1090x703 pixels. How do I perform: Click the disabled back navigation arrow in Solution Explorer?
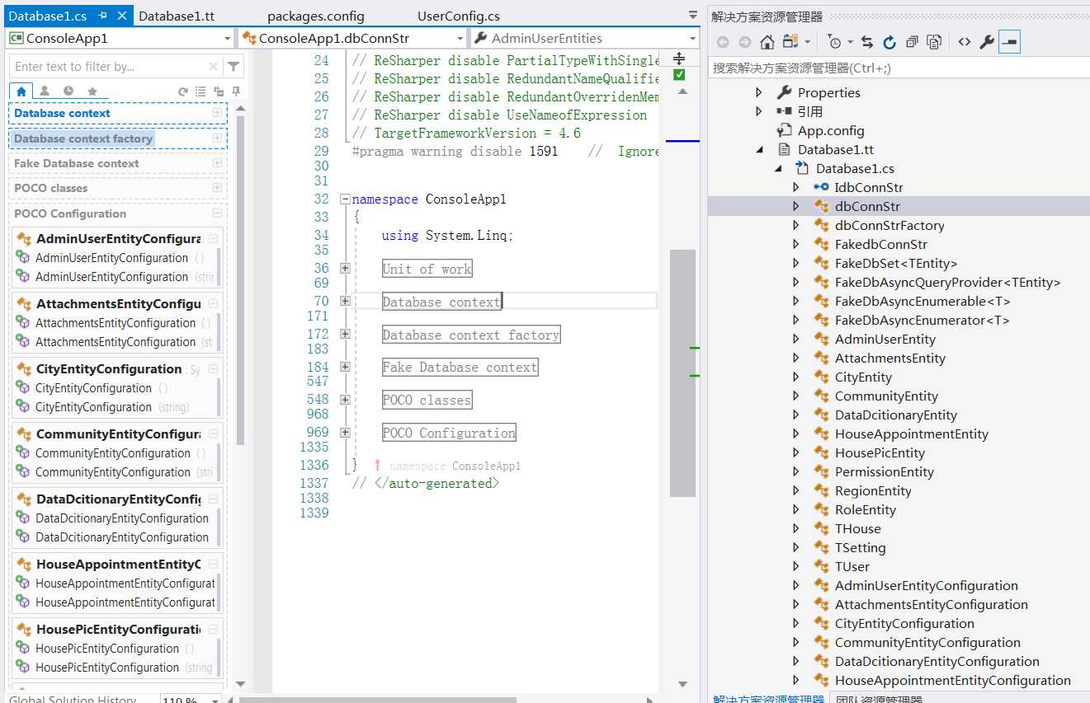723,42
